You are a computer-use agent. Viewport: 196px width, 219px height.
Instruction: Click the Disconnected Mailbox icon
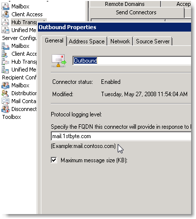(5, 109)
